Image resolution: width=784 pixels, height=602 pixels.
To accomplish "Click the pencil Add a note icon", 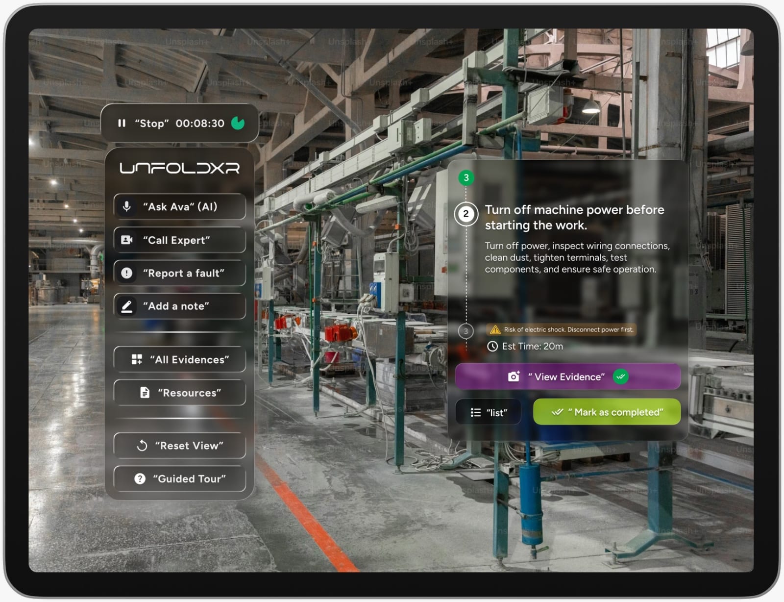I will pyautogui.click(x=127, y=306).
